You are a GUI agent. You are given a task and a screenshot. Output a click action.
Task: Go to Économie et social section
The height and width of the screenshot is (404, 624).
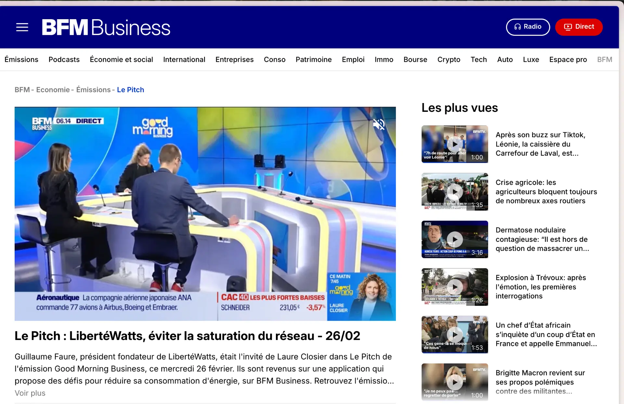pos(121,59)
